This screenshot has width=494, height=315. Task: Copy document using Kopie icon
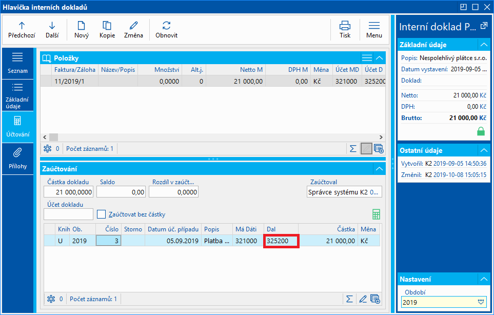point(107,30)
